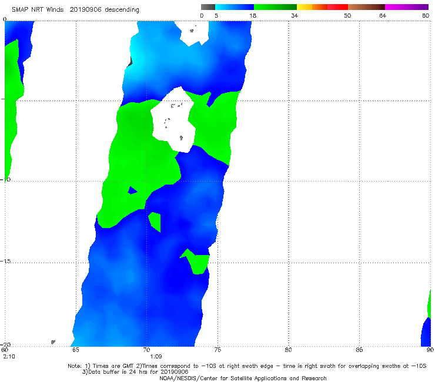This screenshot has height=382, width=435.
Task: Click the NOAA/NESDIS credit line
Action: pos(243,378)
